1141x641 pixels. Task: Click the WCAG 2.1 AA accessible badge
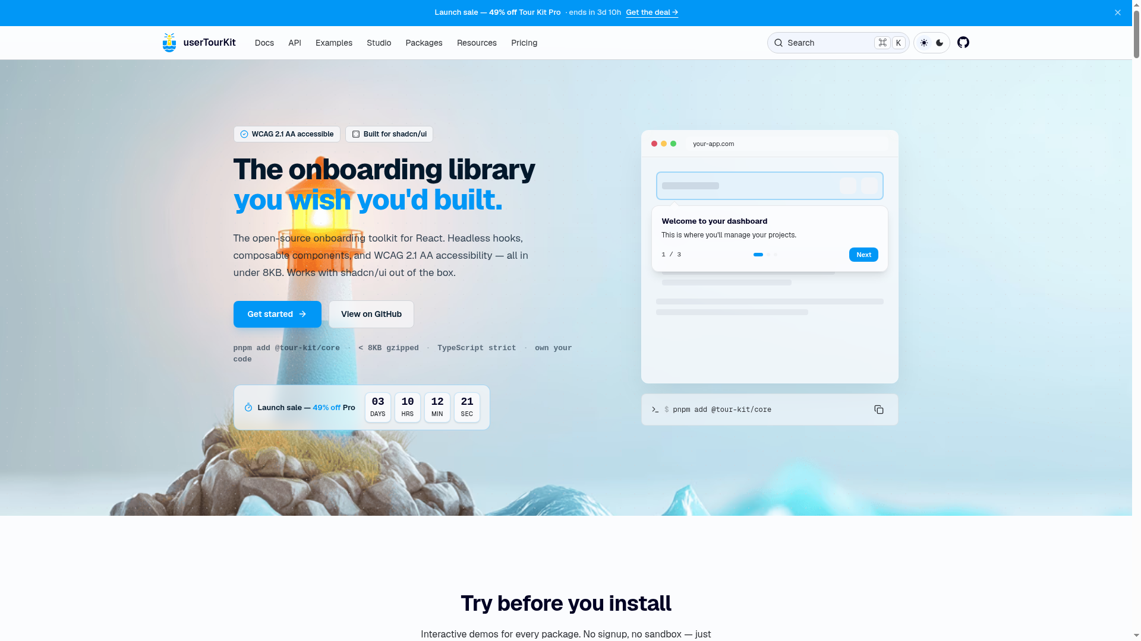coord(287,134)
